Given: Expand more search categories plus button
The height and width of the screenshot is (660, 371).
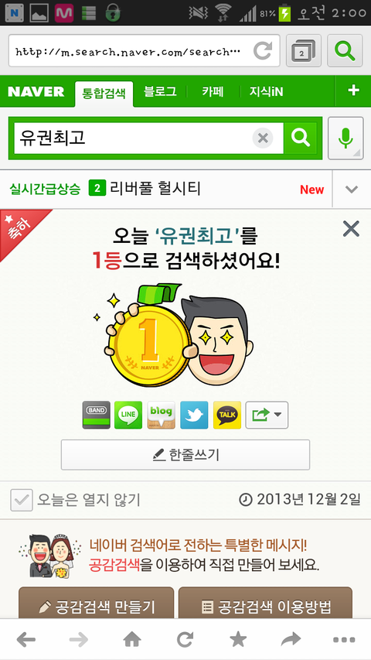Looking at the screenshot, I should 353,91.
